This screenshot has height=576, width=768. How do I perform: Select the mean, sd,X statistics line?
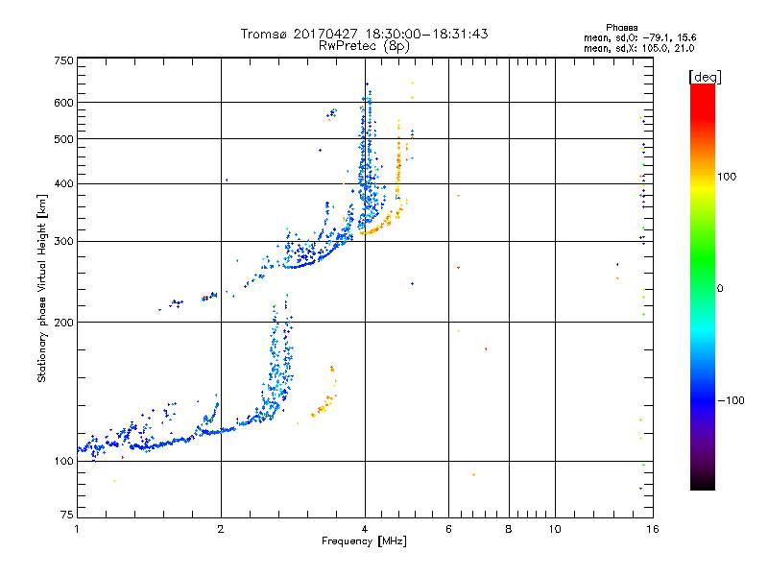pos(632,48)
